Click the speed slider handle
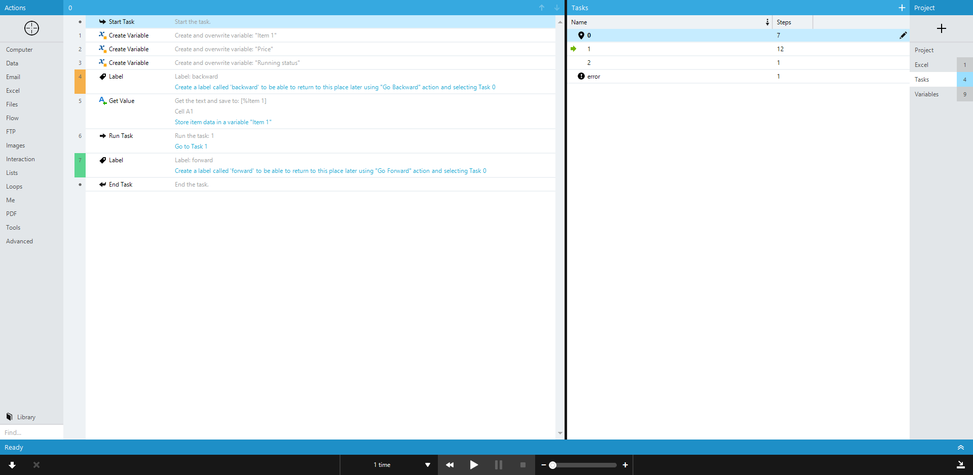973x475 pixels. [553, 465]
